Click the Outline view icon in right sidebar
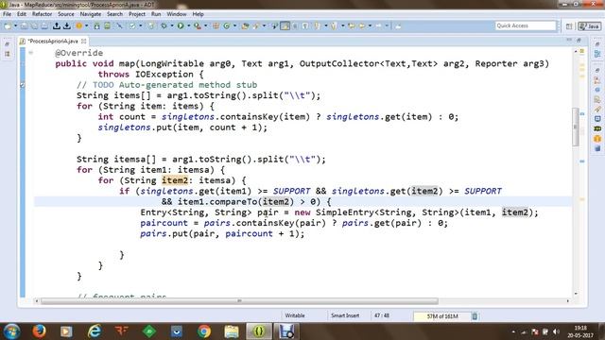605x340 pixels. pyautogui.click(x=597, y=54)
